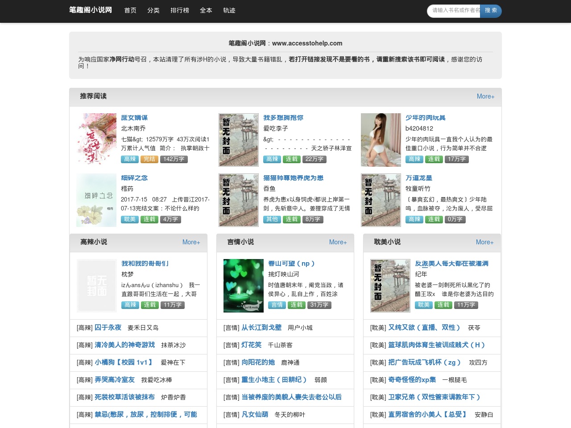
Task: Click the 搜索 button
Action: [491, 11]
